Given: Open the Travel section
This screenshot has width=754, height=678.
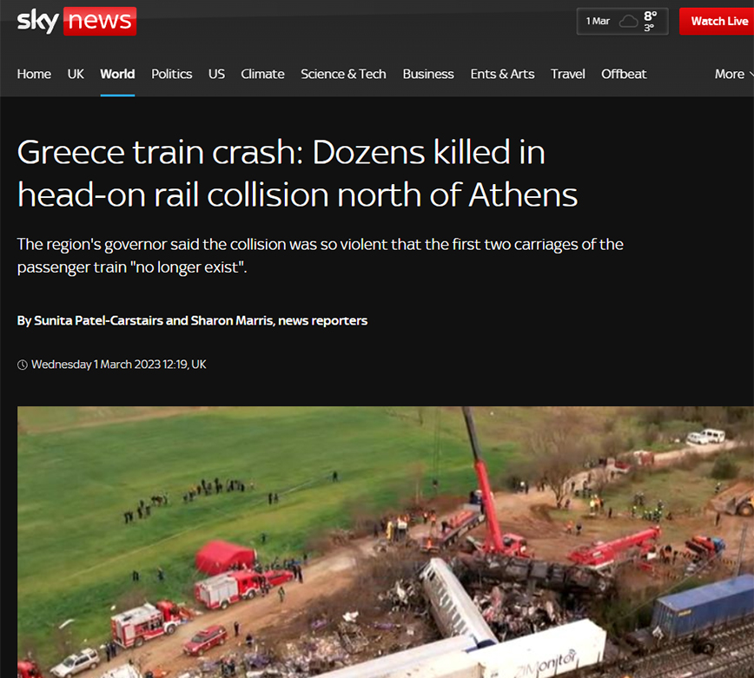Looking at the screenshot, I should click(x=568, y=74).
